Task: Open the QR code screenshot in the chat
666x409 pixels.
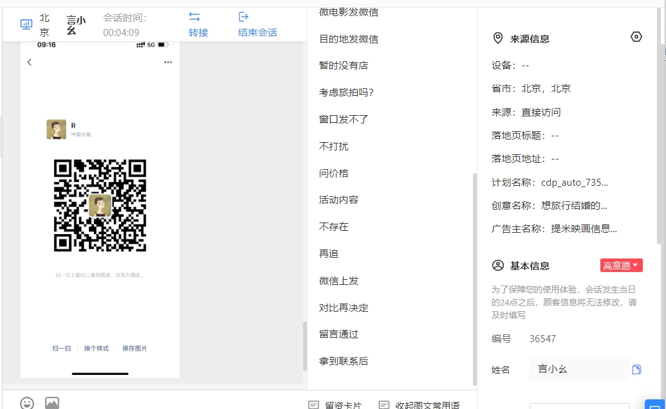Action: (x=100, y=210)
